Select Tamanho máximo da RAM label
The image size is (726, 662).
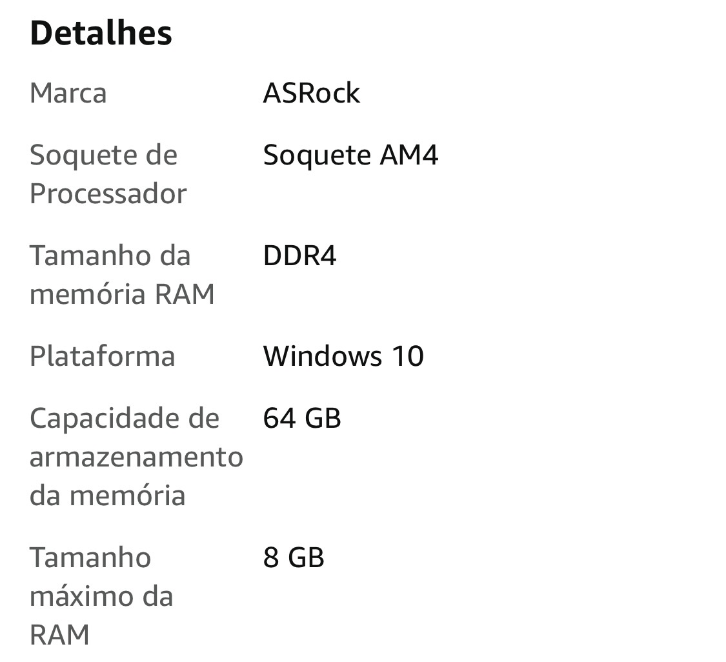tap(101, 596)
